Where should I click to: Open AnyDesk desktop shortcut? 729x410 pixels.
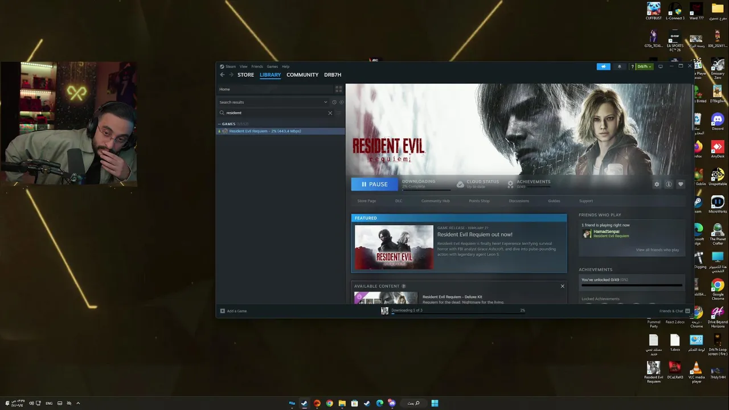tap(717, 149)
